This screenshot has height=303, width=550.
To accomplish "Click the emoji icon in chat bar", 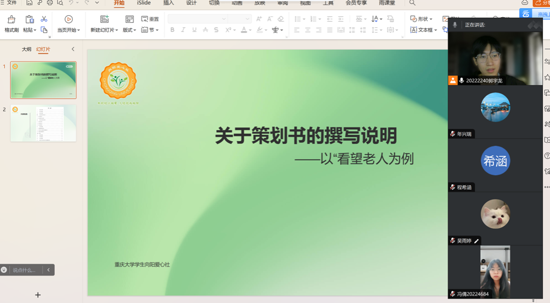I will pos(4,270).
